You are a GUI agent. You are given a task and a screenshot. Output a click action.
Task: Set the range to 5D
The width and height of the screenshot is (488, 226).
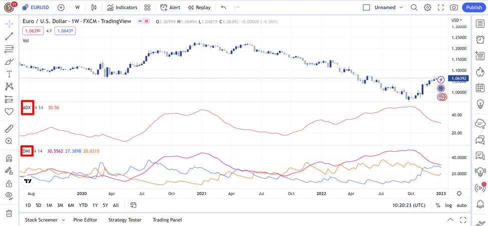click(38, 205)
